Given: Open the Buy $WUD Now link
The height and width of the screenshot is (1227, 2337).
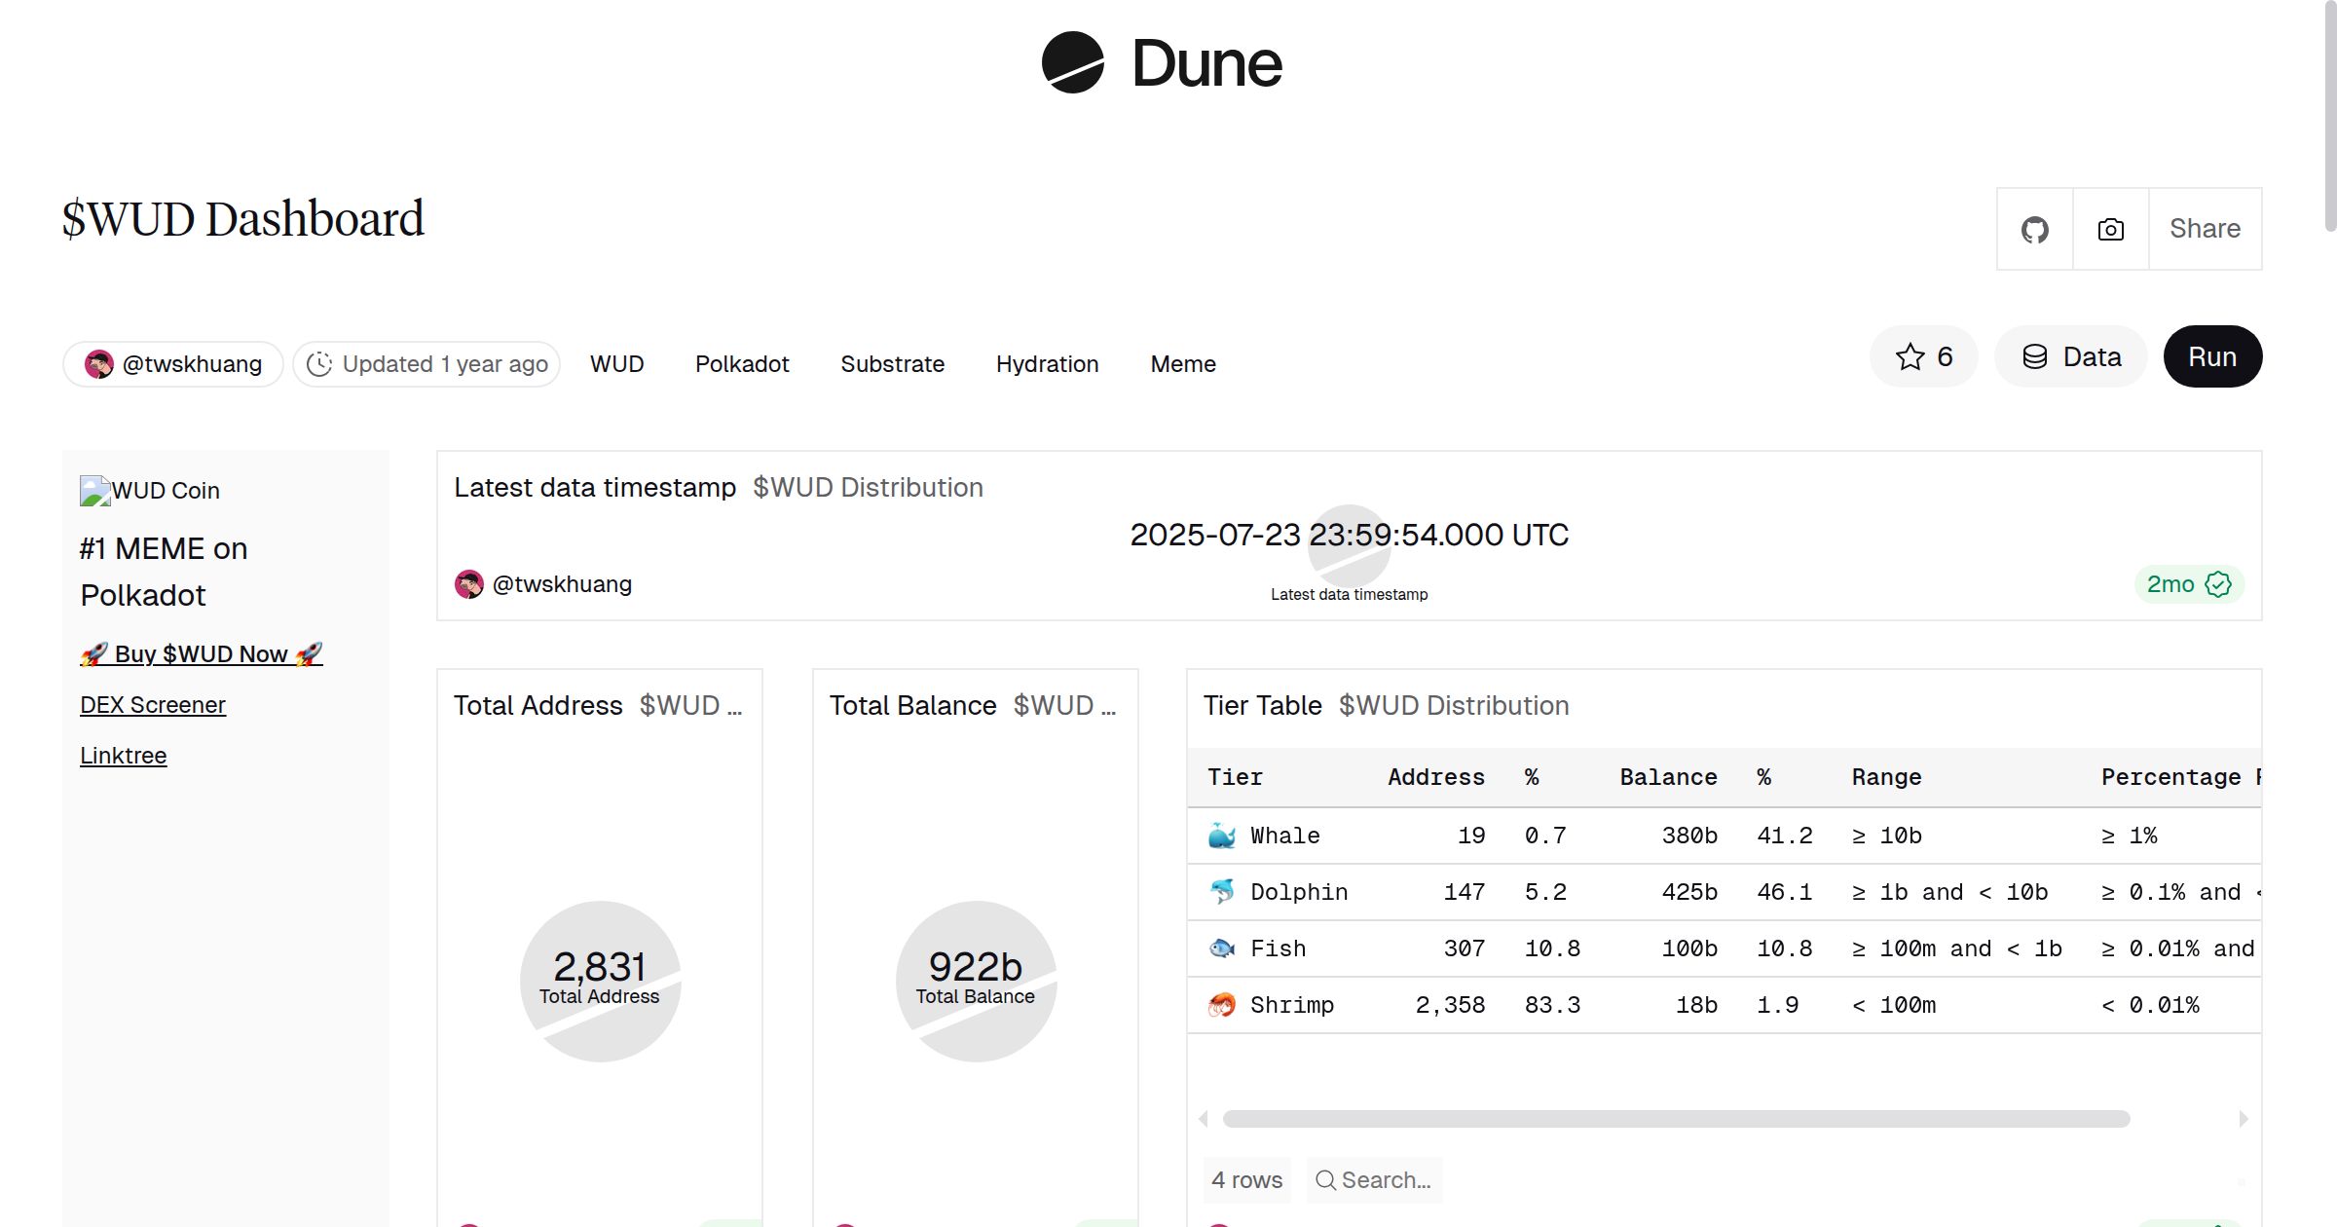Looking at the screenshot, I should 201,653.
